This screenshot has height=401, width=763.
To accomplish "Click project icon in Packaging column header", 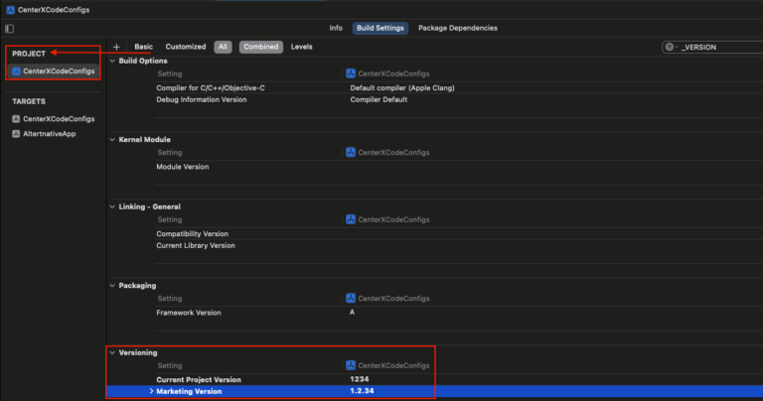I will (351, 298).
